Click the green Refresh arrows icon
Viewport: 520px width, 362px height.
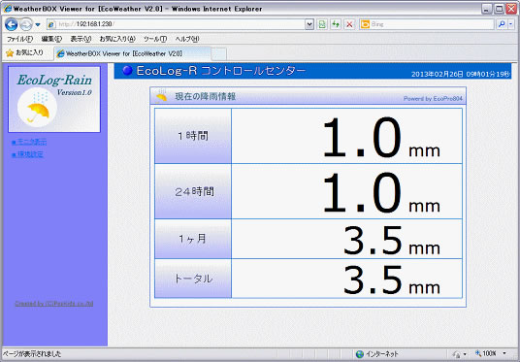click(x=336, y=24)
